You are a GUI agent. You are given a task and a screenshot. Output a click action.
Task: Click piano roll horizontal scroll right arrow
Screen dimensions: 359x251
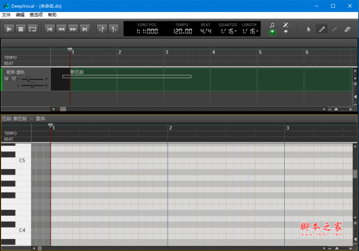pos(324,248)
